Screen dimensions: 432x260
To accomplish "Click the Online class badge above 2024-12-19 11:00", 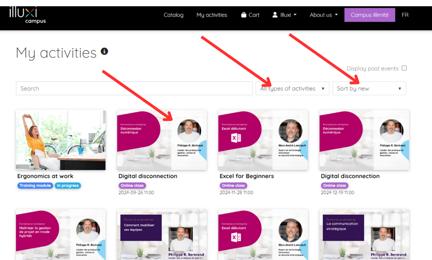I will click(x=335, y=186).
